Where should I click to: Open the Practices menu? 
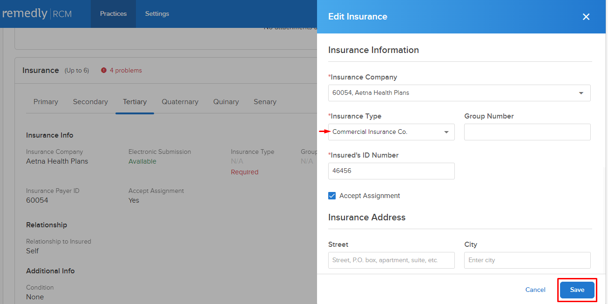click(x=113, y=14)
